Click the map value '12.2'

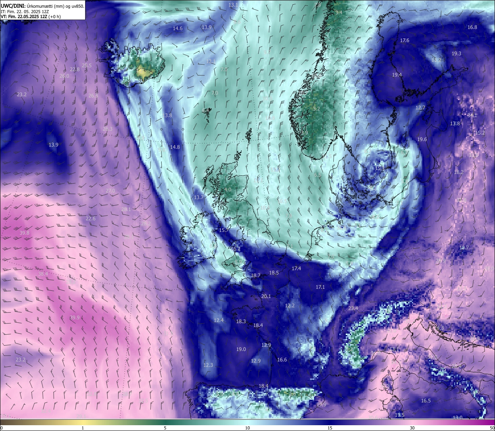pyautogui.click(x=290, y=306)
